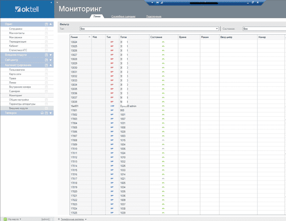Click the green user status icon at bottom left

pos(5,219)
